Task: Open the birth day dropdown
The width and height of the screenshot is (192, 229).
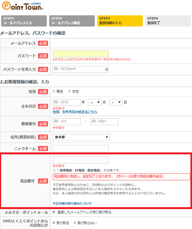Action: [116, 102]
